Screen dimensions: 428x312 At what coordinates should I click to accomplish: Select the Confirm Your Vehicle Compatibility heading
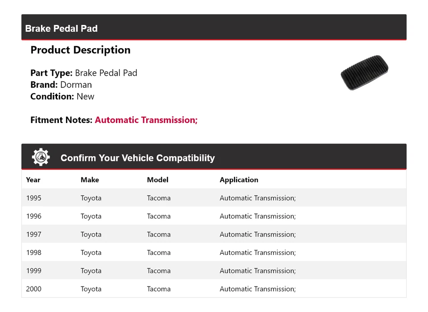click(x=137, y=158)
